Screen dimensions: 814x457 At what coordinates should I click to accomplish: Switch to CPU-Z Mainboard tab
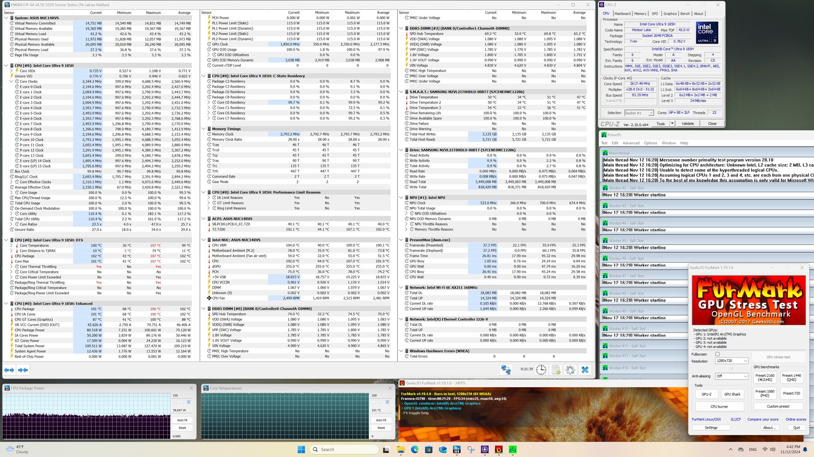622,14
